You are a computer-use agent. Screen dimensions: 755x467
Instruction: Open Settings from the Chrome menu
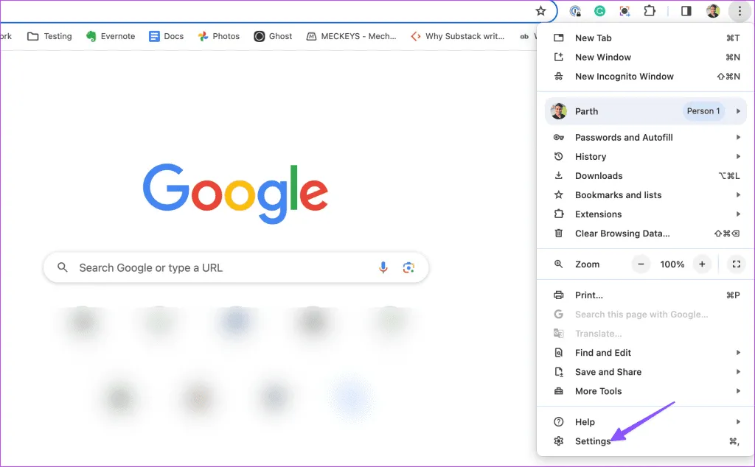coord(593,441)
